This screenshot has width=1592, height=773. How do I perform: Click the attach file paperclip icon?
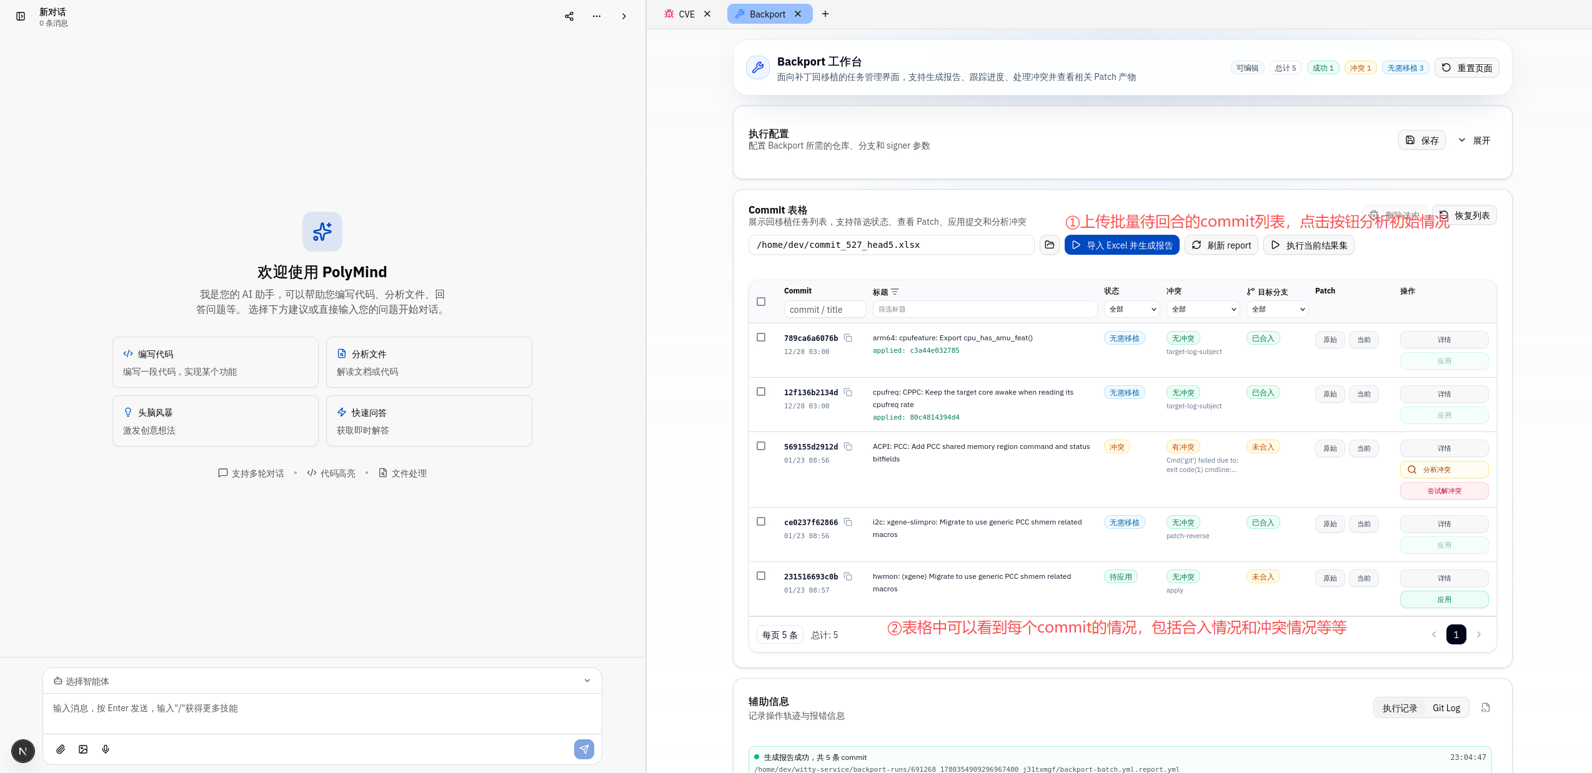(x=61, y=749)
